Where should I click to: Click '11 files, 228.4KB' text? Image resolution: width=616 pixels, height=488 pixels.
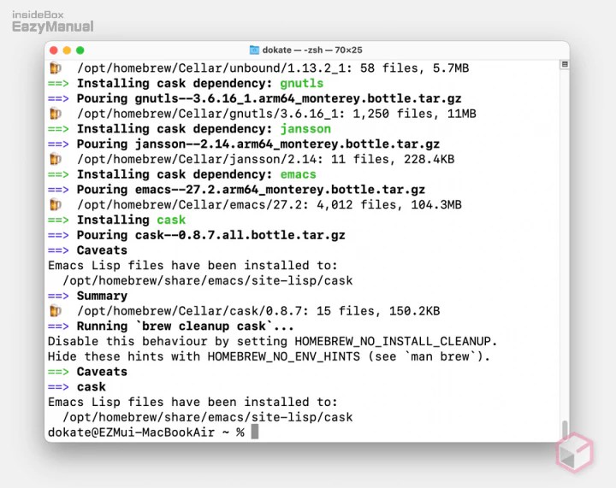393,159
